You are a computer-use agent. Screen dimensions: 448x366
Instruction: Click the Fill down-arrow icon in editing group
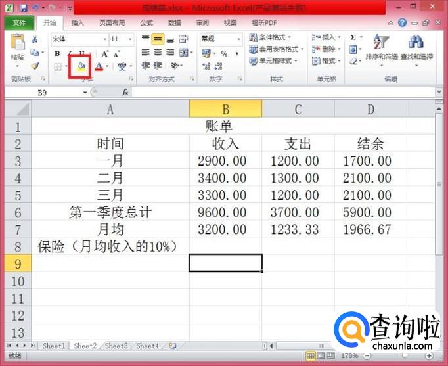tap(353, 49)
